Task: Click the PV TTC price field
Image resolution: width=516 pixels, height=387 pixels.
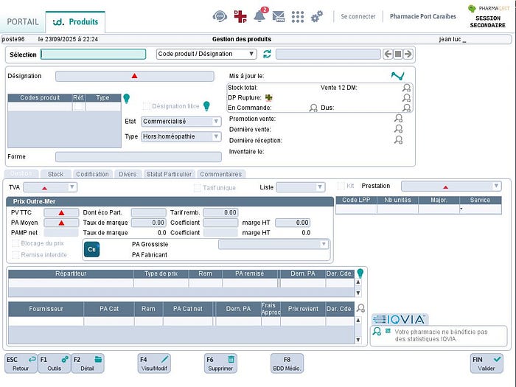Action: pyautogui.click(x=61, y=212)
